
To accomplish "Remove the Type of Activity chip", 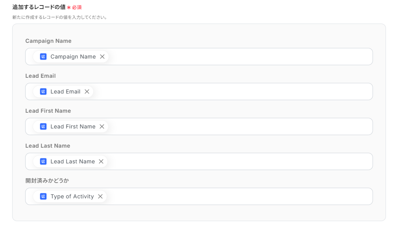I will click(100, 196).
